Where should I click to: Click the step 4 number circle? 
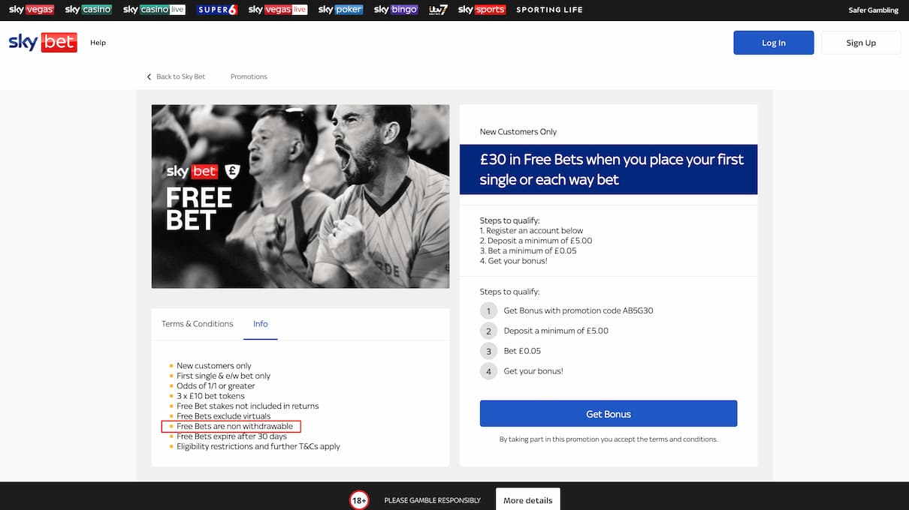click(488, 371)
